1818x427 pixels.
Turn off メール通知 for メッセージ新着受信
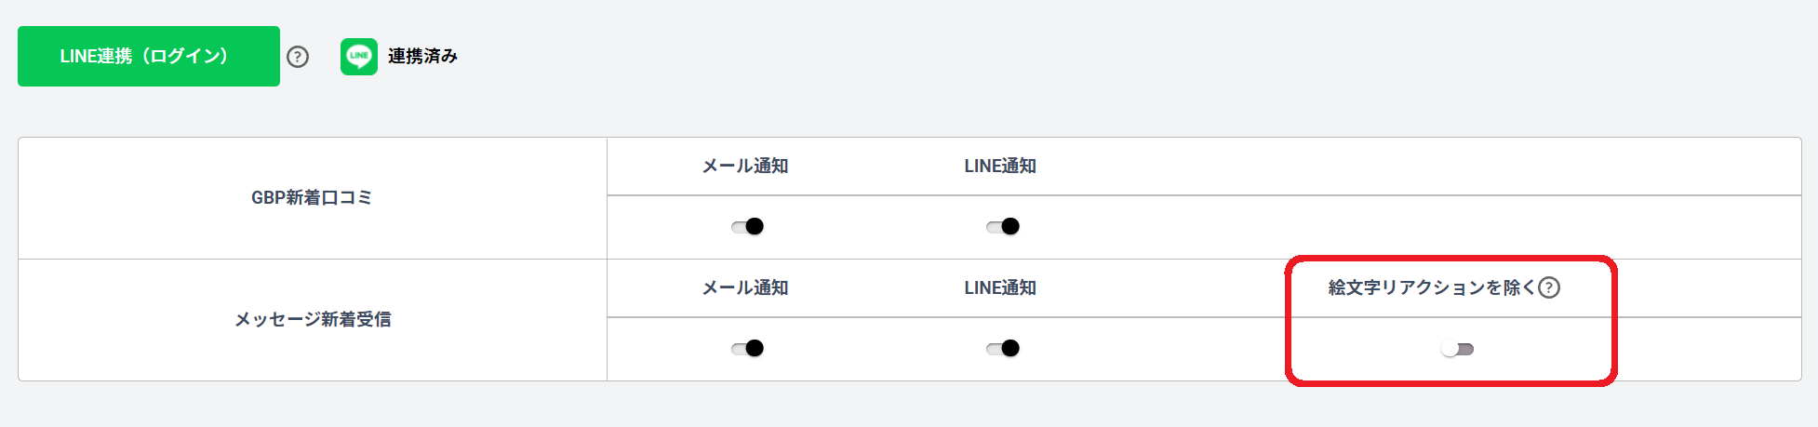click(747, 348)
